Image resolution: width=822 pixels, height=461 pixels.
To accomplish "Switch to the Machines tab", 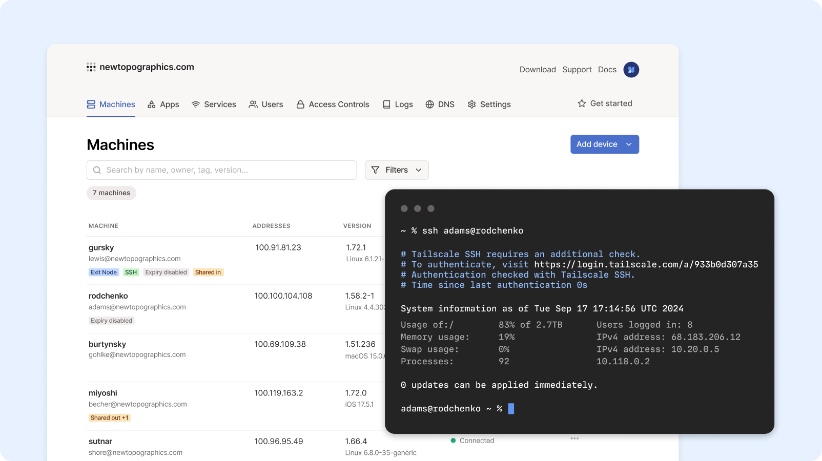I will coord(111,104).
